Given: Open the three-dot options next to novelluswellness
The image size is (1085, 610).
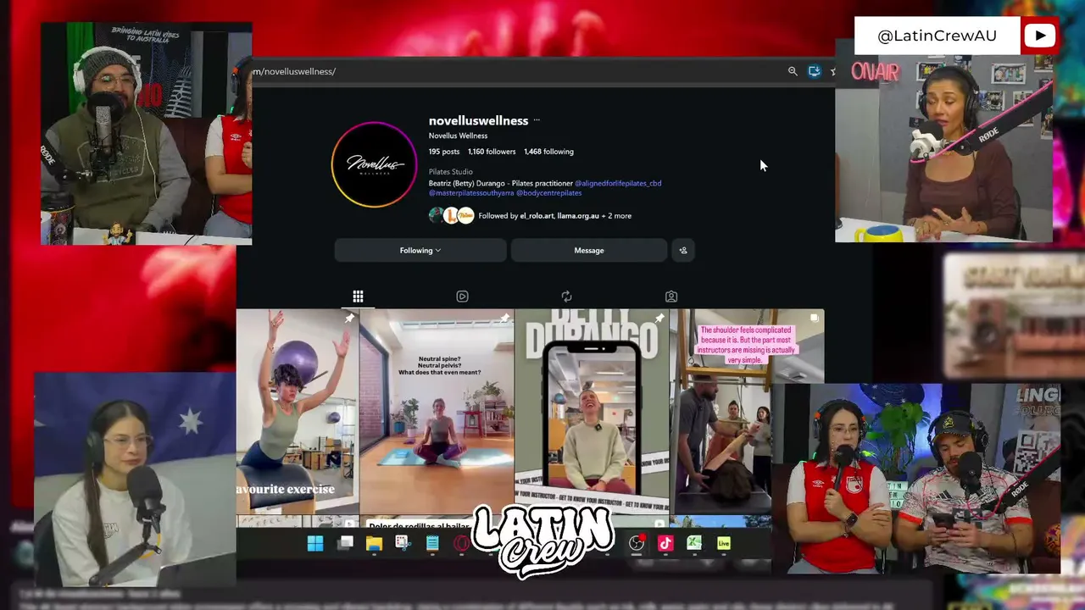Looking at the screenshot, I should 537,120.
